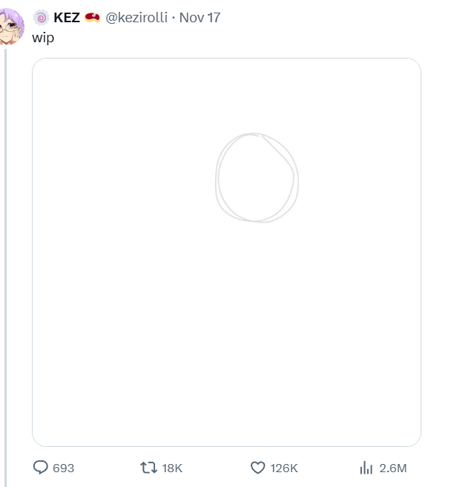Click the 126K like count
Screen dimensions: 451x487
point(284,468)
